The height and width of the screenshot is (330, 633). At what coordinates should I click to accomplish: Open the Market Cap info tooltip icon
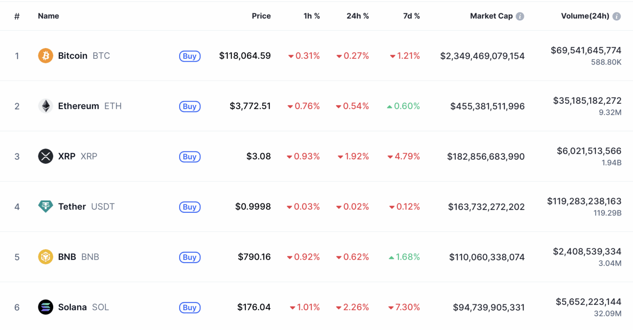(x=520, y=16)
